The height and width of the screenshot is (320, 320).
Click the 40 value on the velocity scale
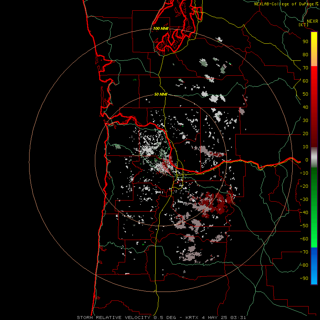(305, 107)
